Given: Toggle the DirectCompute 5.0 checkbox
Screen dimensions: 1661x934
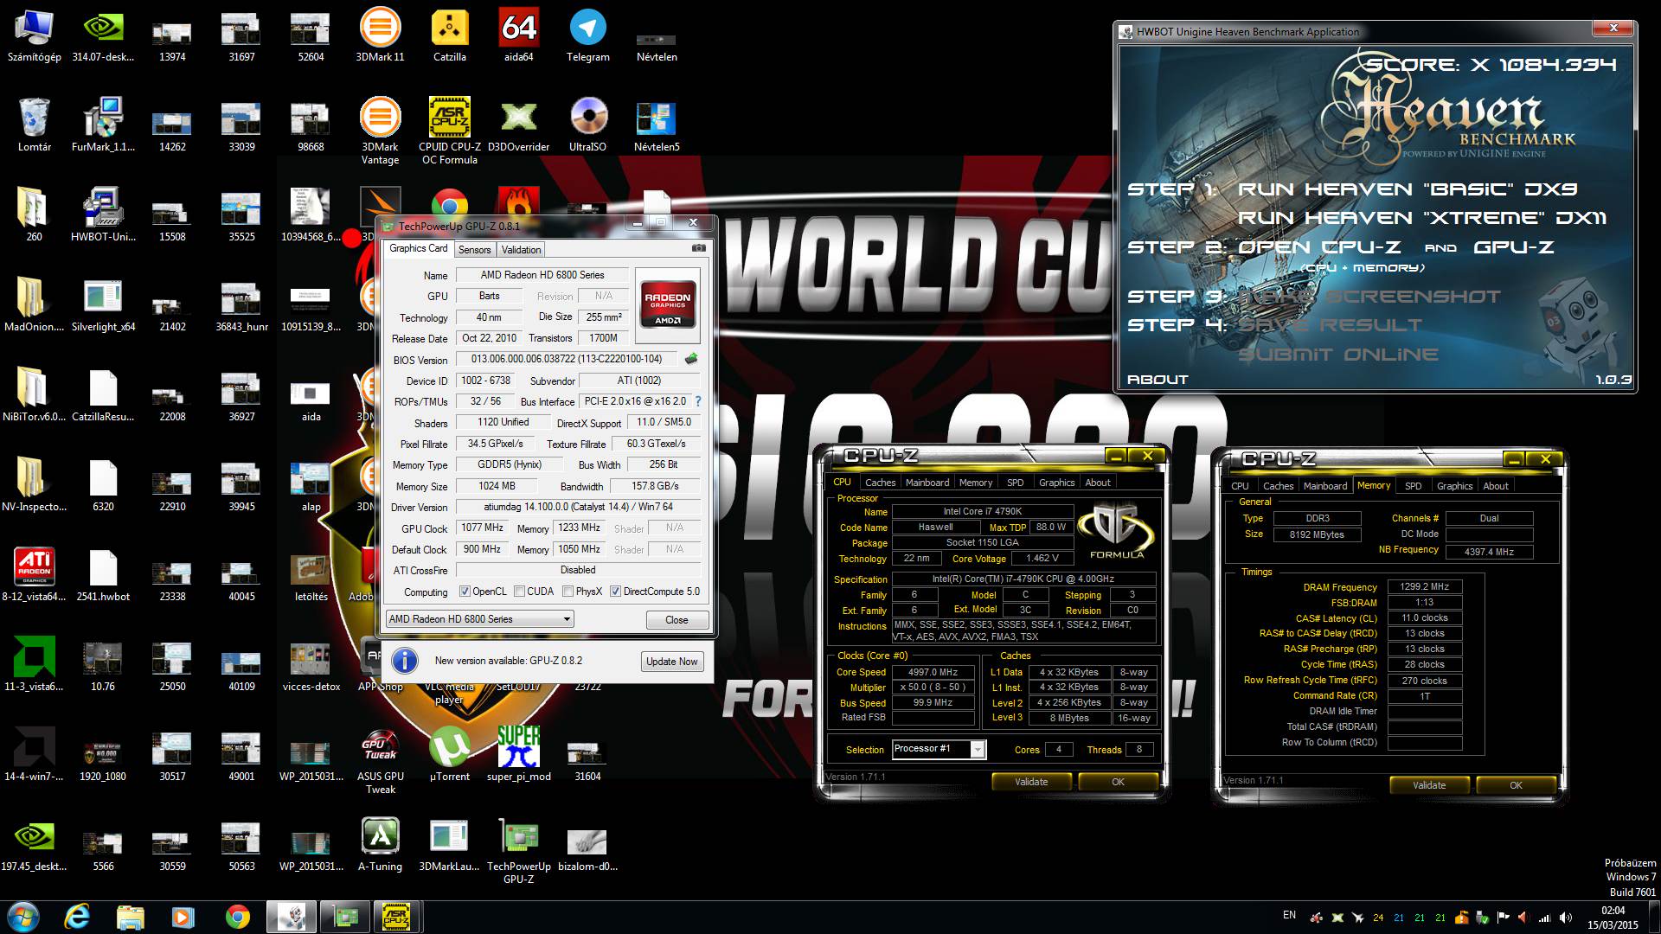Looking at the screenshot, I should point(615,592).
